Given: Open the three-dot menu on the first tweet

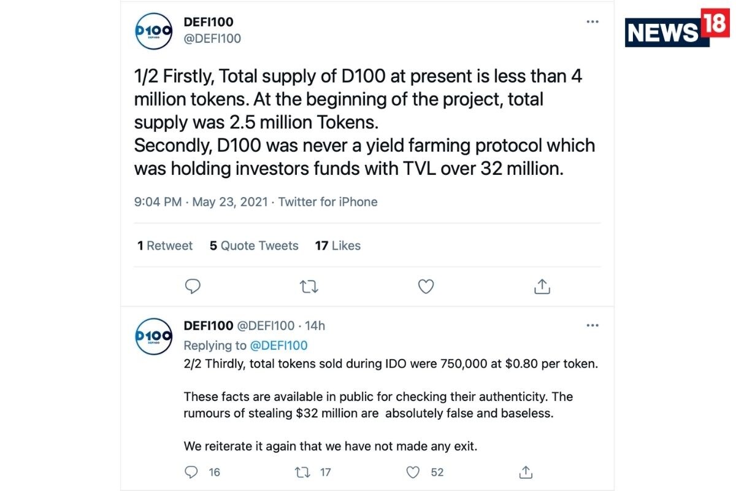Looking at the screenshot, I should (592, 21).
